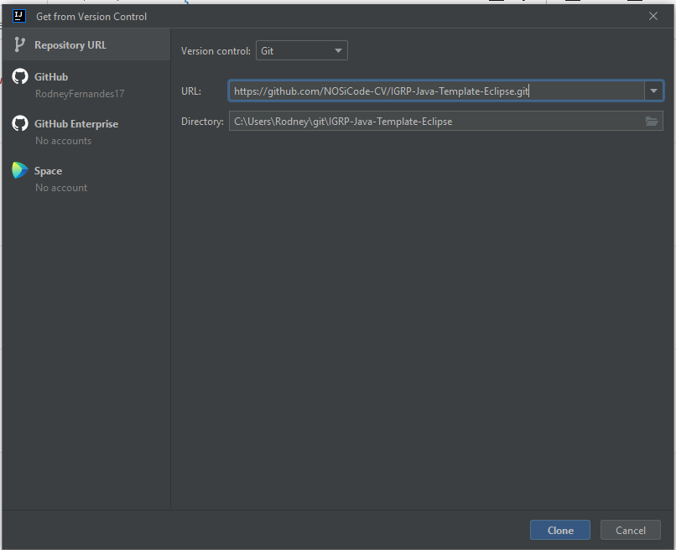
Task: Click the Cancel button
Action: (631, 530)
